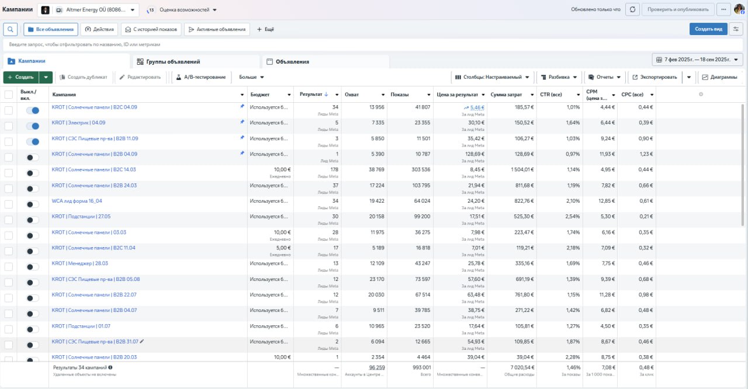Click the vertical scrollbar of campaigns table
Image resolution: width=748 pixels, height=389 pixels.
coord(743,164)
